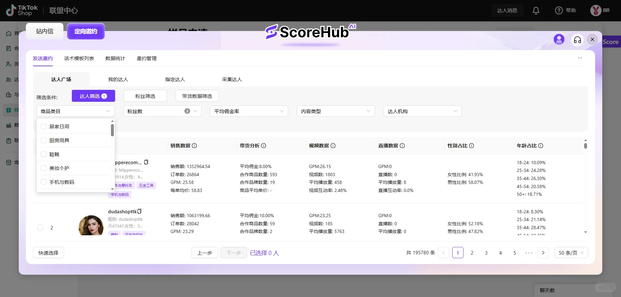Change the 50 条/页 page size
The image size is (621, 297).
571,253
